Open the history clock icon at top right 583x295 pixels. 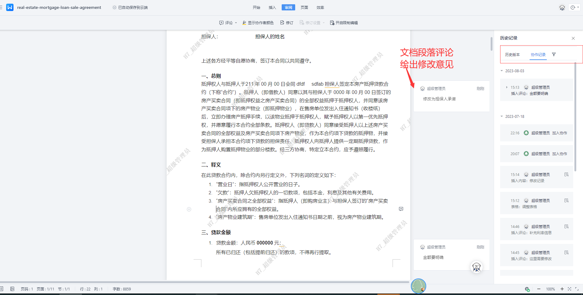click(573, 7)
